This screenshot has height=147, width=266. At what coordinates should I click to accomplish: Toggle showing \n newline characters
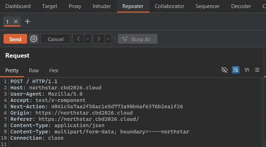click(x=247, y=70)
